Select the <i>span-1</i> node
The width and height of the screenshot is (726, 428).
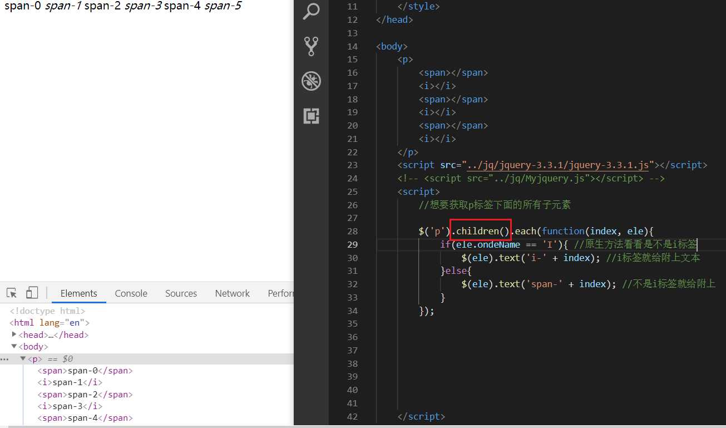click(70, 382)
